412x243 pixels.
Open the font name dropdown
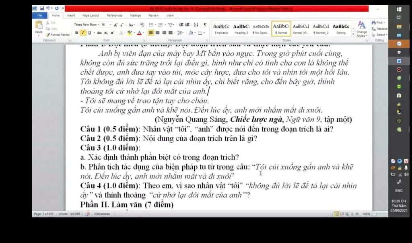(x=99, y=25)
